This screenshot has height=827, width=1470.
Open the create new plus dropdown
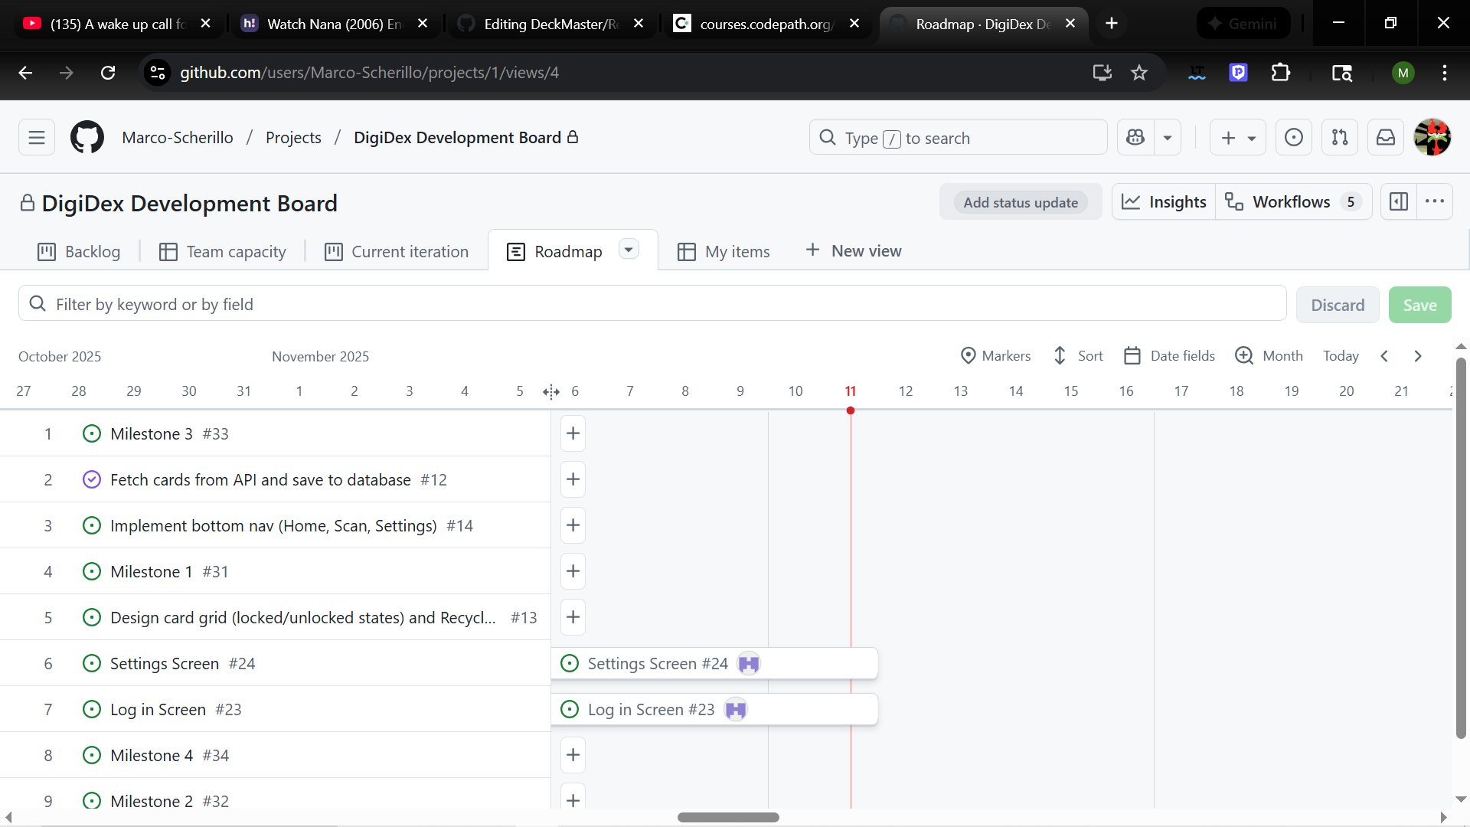(1238, 138)
